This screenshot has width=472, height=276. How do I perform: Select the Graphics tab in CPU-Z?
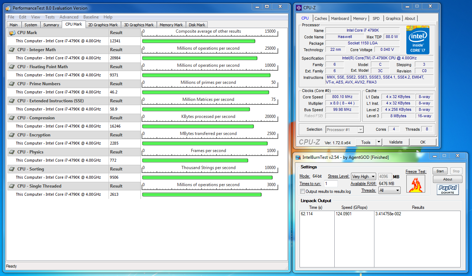[393, 18]
